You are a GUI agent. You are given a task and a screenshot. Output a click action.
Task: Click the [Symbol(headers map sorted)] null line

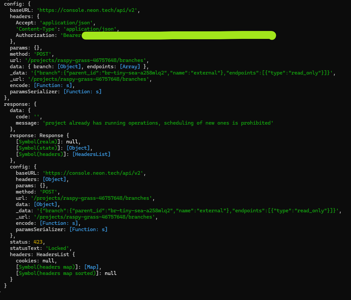66,273
